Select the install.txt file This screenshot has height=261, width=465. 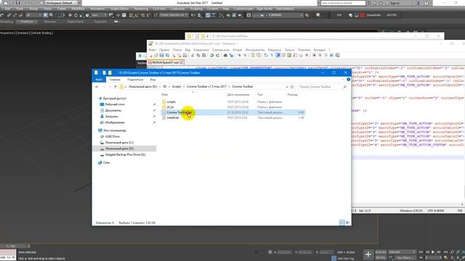pos(173,117)
